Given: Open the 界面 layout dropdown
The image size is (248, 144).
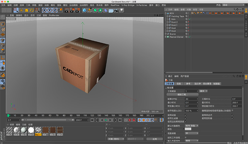Looking at the screenshot, I should click(233, 5).
